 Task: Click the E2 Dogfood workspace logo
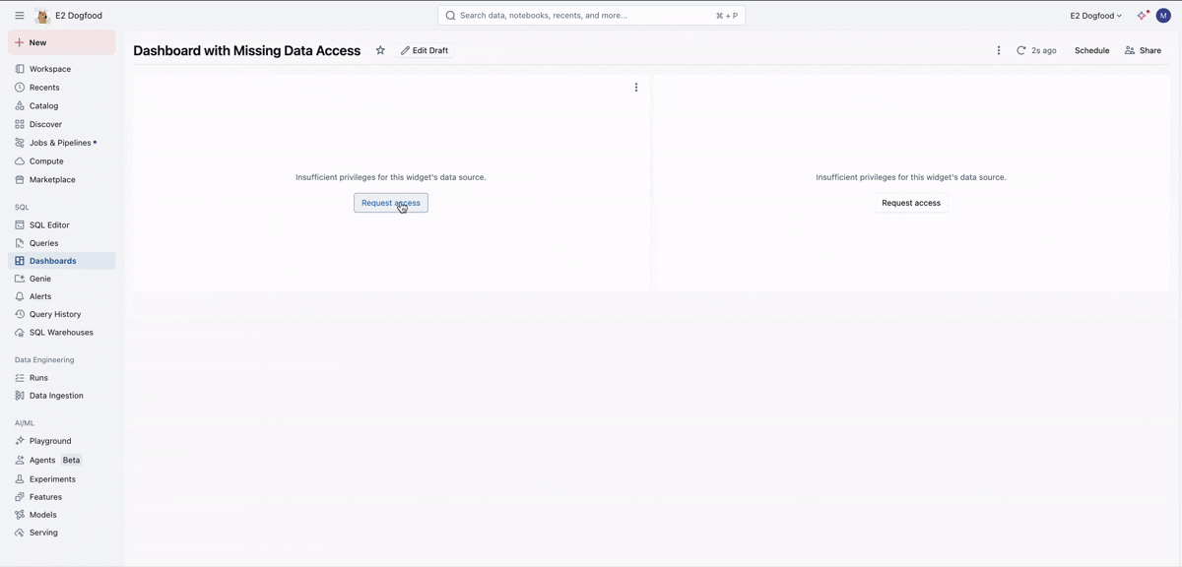pyautogui.click(x=42, y=16)
